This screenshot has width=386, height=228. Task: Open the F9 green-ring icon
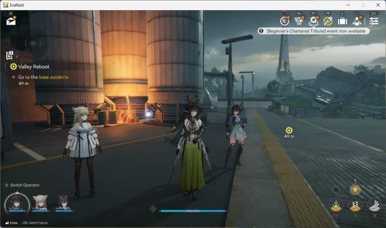[x=328, y=21]
